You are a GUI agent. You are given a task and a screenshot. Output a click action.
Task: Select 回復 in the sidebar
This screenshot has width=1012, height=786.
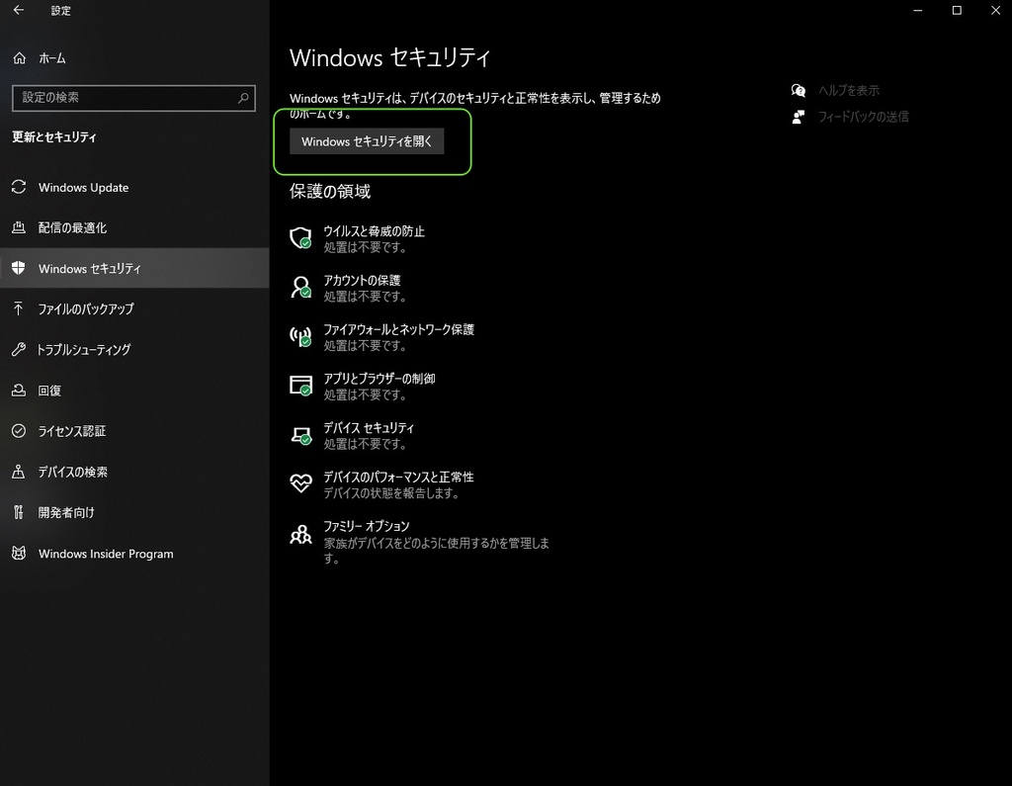[134, 391]
